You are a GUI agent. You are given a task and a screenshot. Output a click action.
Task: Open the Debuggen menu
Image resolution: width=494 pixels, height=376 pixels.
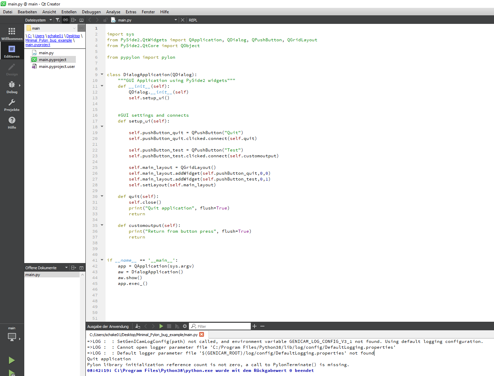tap(91, 12)
